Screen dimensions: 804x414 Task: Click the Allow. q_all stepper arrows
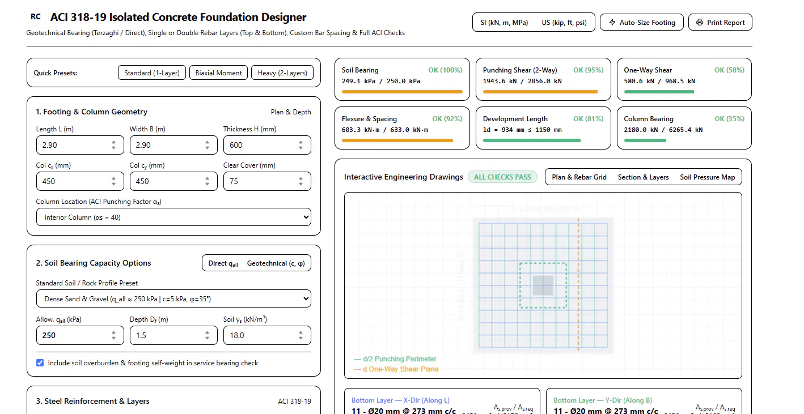point(113,335)
